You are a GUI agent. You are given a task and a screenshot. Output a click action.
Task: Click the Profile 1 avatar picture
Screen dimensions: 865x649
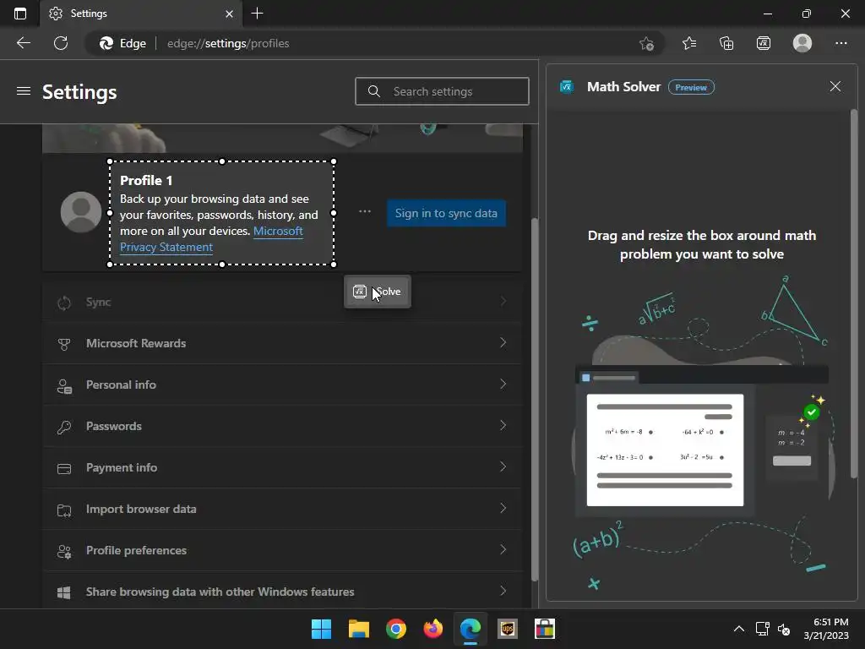[81, 212]
